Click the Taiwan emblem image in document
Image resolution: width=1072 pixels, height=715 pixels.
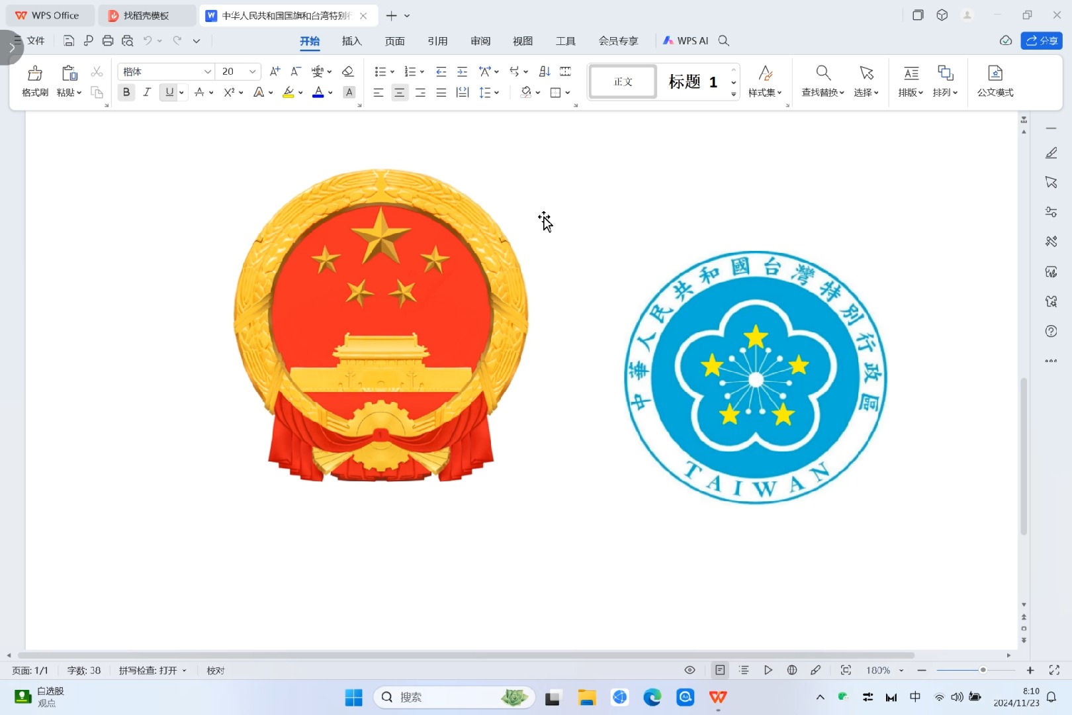click(x=756, y=377)
